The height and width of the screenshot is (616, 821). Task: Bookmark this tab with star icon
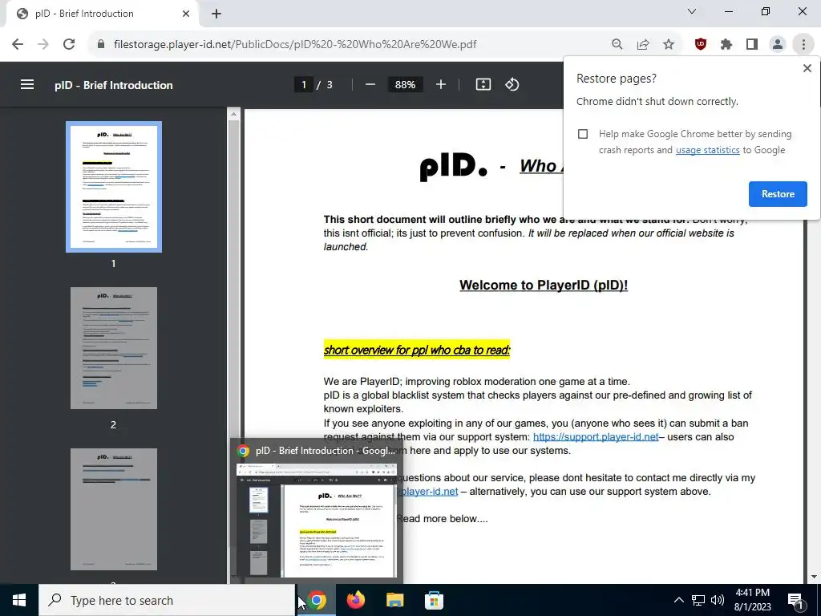[x=669, y=45]
